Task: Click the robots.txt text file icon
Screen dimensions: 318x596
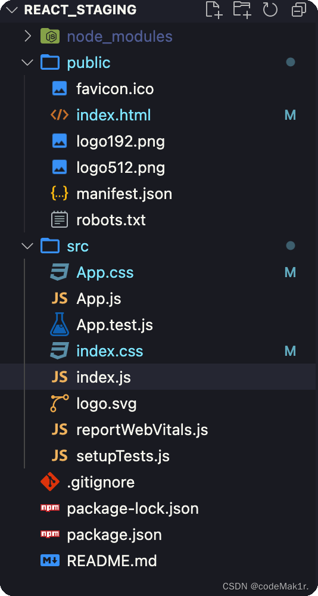Action: [60, 220]
